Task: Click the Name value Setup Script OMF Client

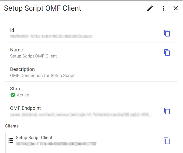Action: coord(33,56)
